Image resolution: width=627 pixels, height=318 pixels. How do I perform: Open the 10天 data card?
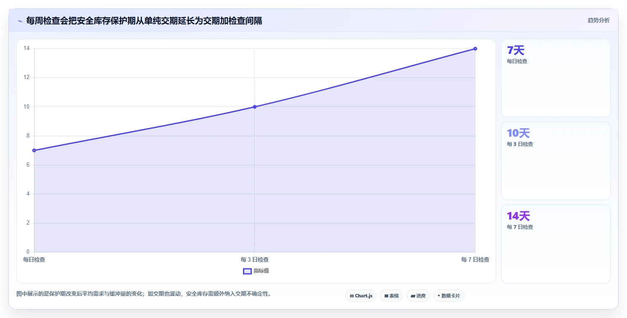[x=555, y=161]
